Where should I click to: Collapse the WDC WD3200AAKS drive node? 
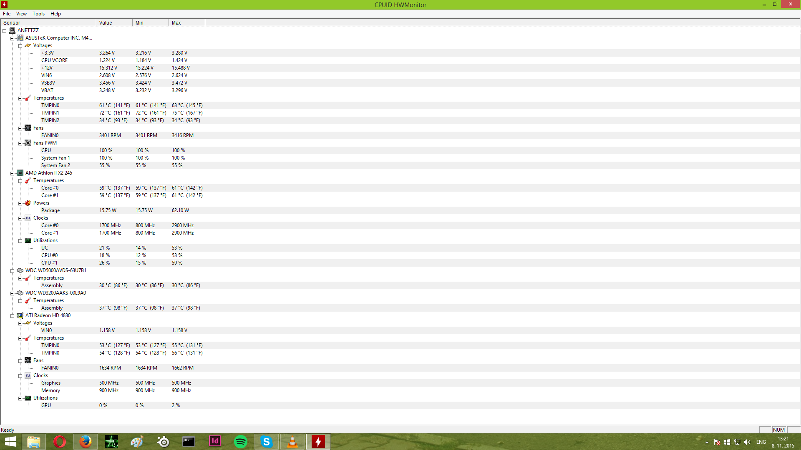13,293
